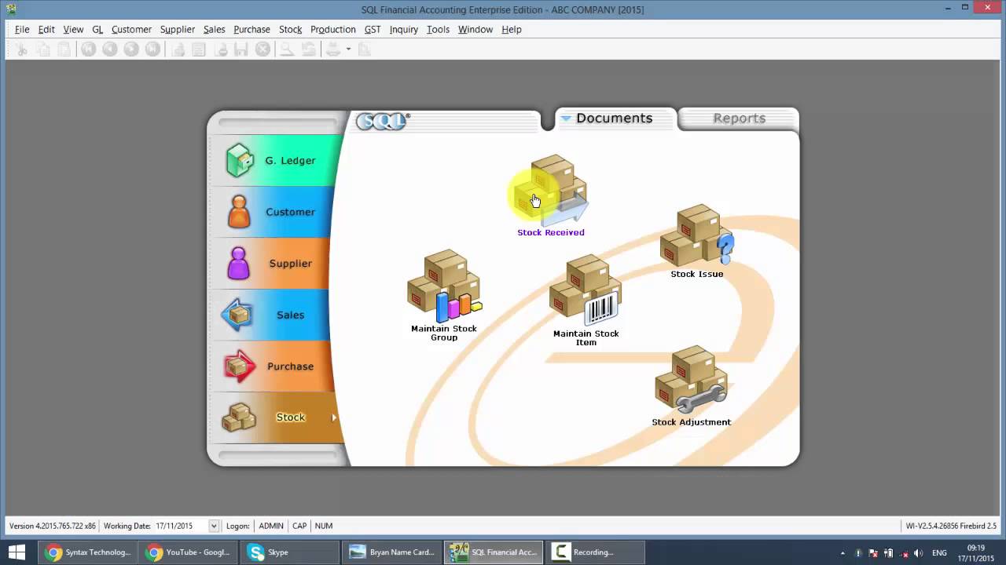The image size is (1006, 565).
Task: Select the Purchase module in sidebar
Action: point(275,366)
